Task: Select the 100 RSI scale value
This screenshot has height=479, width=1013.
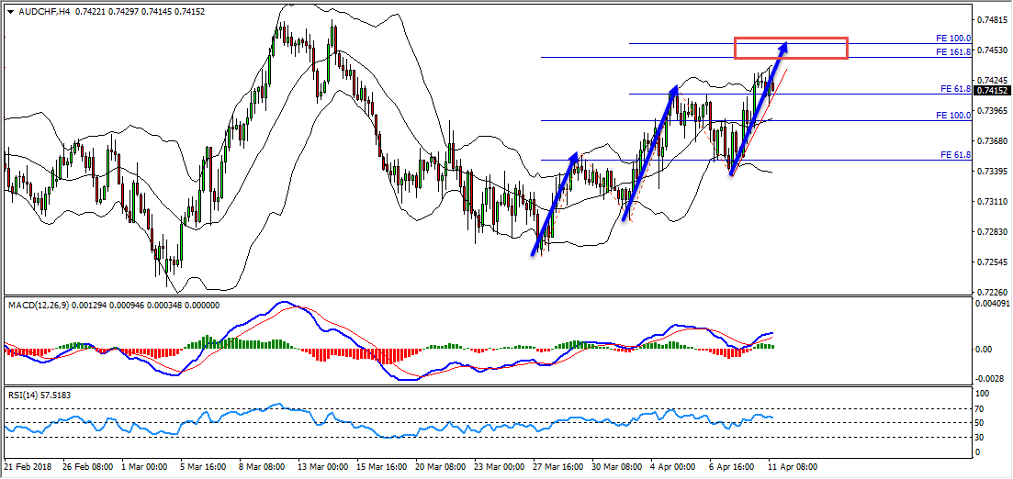Action: click(983, 394)
